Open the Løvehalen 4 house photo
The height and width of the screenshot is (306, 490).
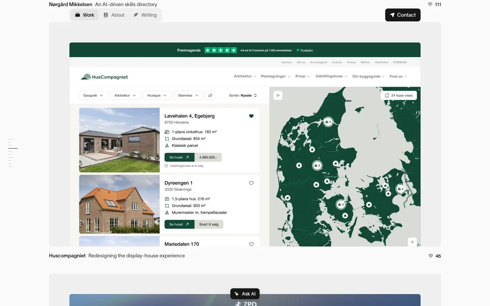[x=119, y=140]
